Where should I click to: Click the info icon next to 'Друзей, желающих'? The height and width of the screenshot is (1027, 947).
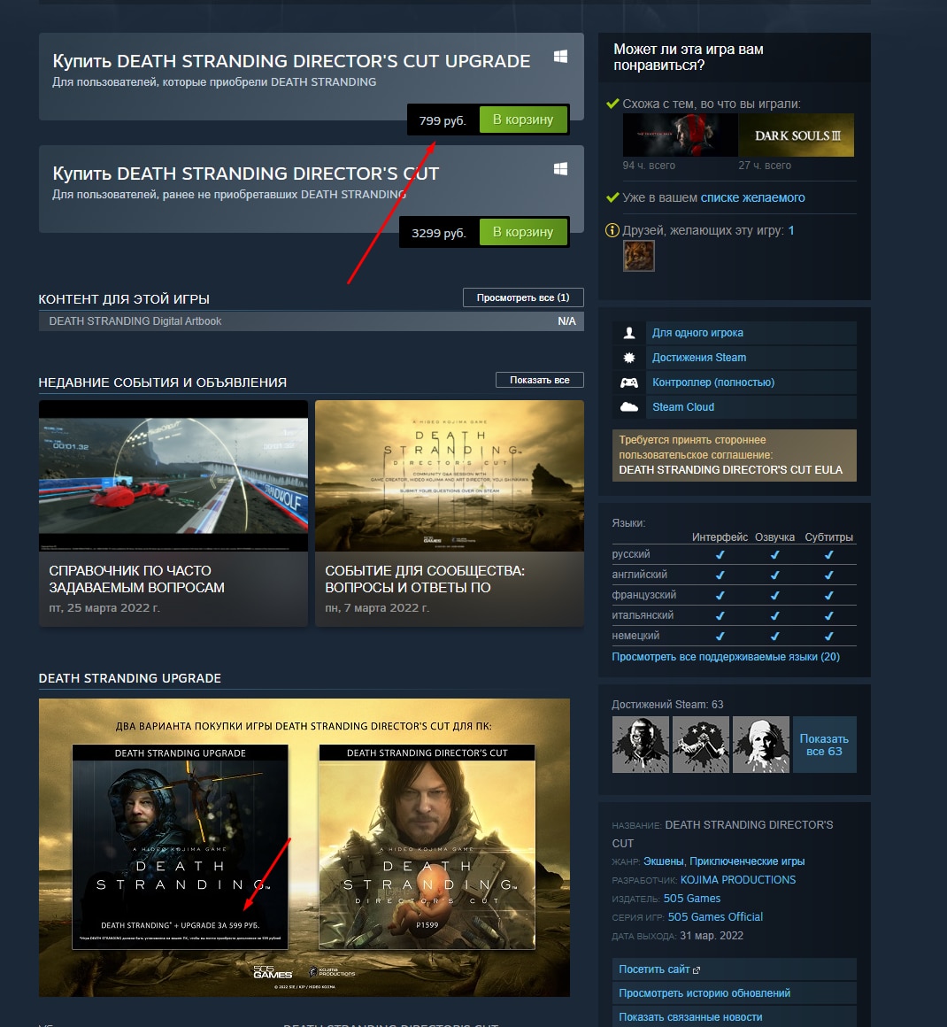pyautogui.click(x=612, y=230)
